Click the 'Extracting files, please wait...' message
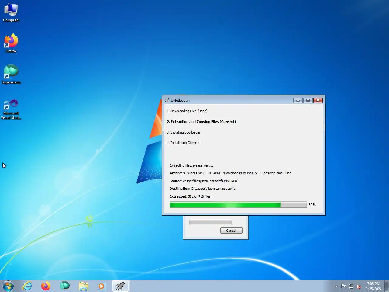389x292 pixels. 191,165
